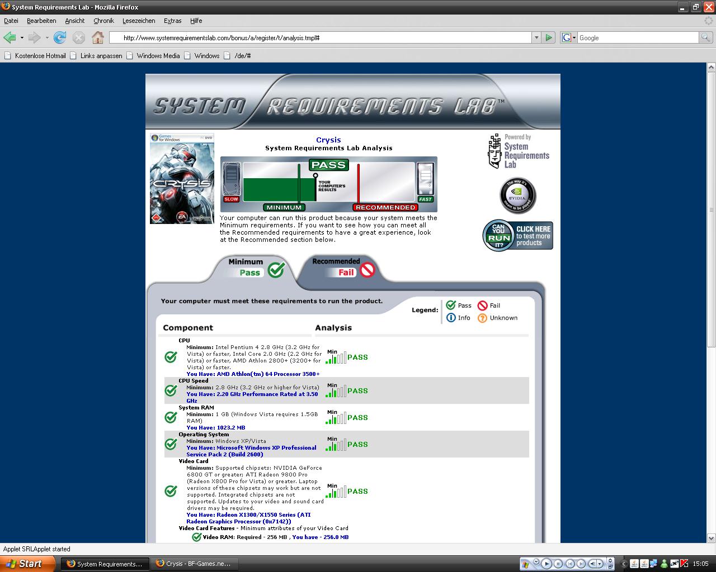
Task: Click the CPU row green checkmark
Action: click(x=171, y=357)
